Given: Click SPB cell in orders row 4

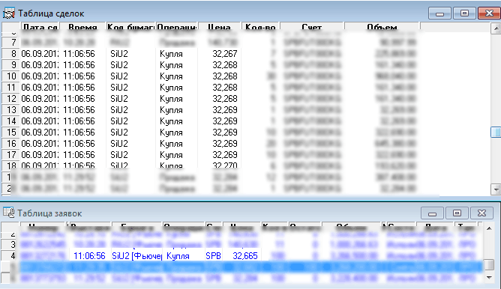Looking at the screenshot, I should 213,256.
